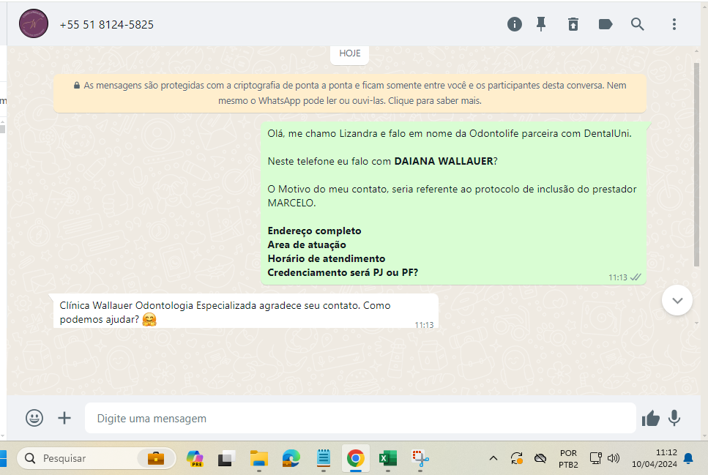This screenshot has height=475, width=708.
Task: Open the label tag icon
Action: pyautogui.click(x=605, y=24)
